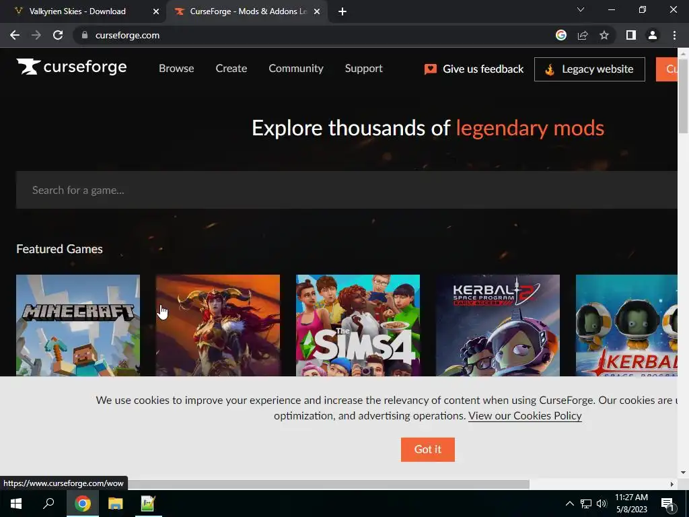Open the taskbar clock and date

[x=631, y=504]
